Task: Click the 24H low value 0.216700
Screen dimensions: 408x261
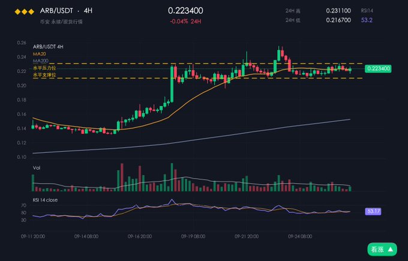Action: pyautogui.click(x=338, y=20)
